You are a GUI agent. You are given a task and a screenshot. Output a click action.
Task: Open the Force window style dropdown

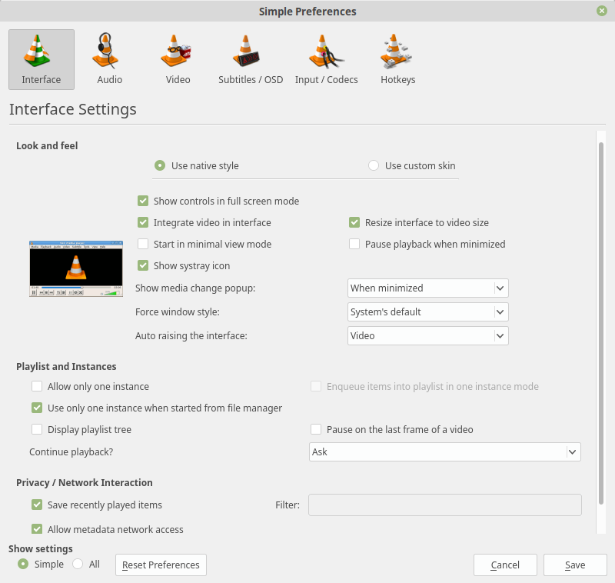427,311
